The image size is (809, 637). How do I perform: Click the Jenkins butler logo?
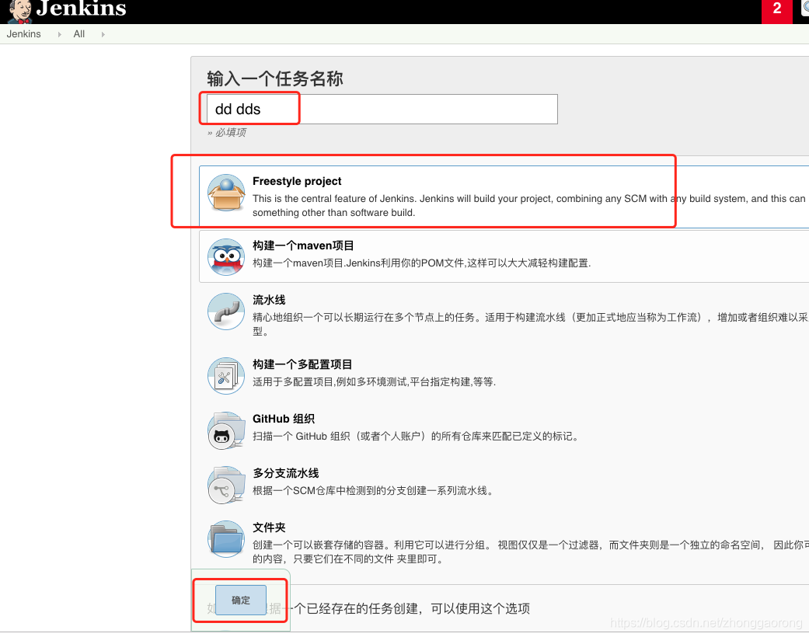point(19,12)
